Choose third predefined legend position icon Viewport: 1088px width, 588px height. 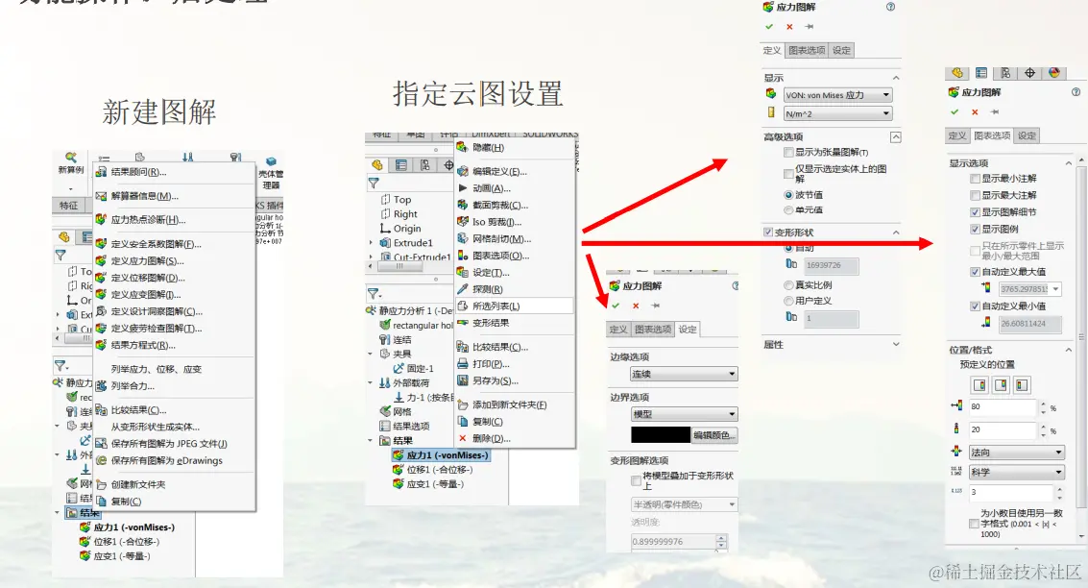1022,384
